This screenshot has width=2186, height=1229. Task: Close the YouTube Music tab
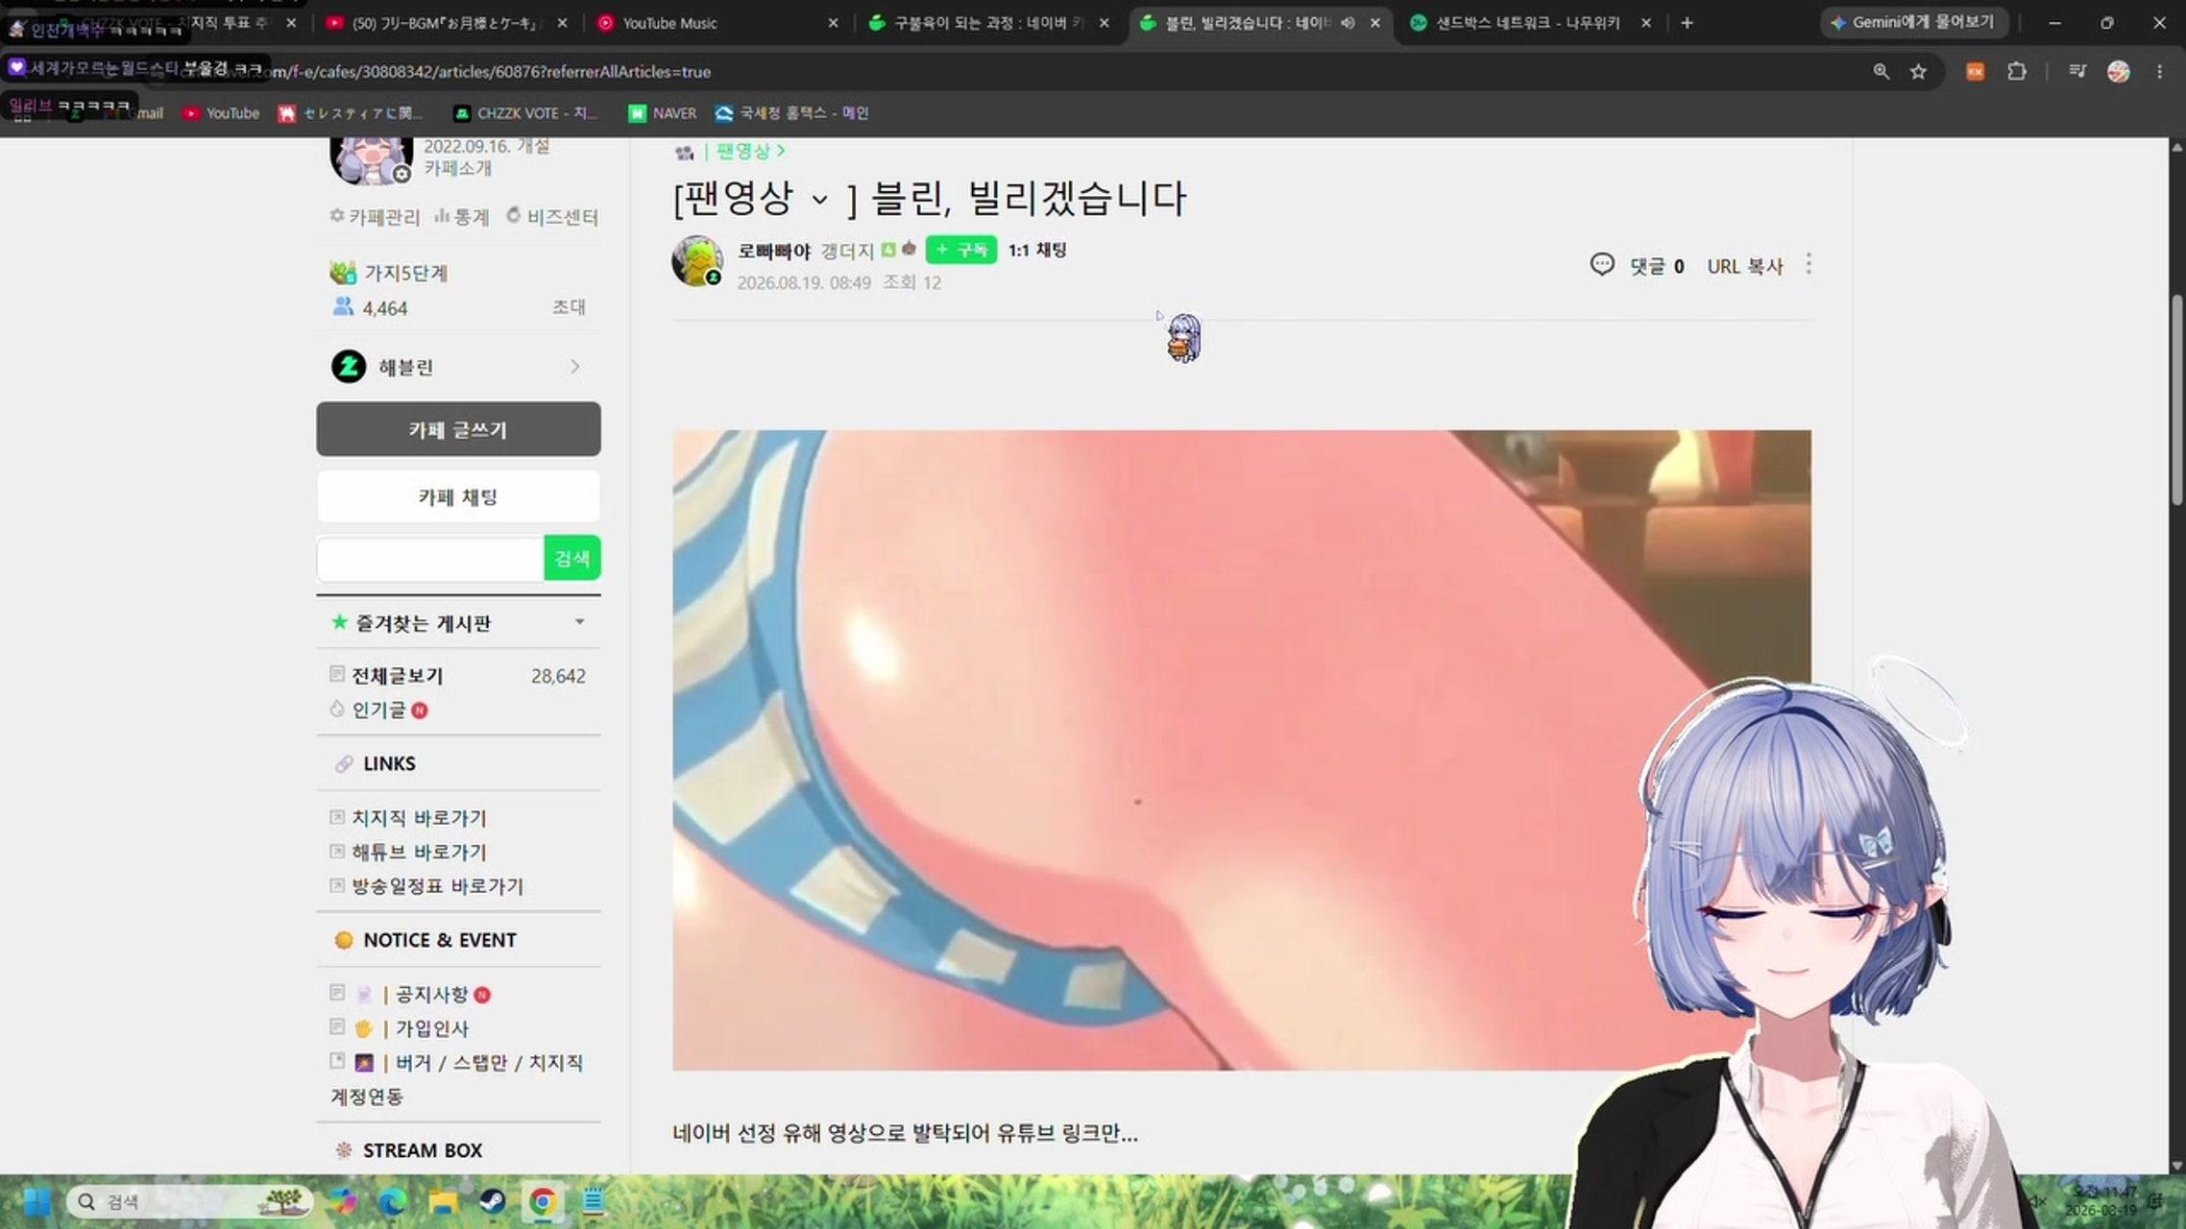tap(833, 22)
